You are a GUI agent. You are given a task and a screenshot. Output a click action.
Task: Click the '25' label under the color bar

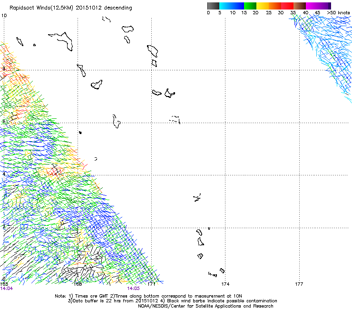[x=269, y=13]
